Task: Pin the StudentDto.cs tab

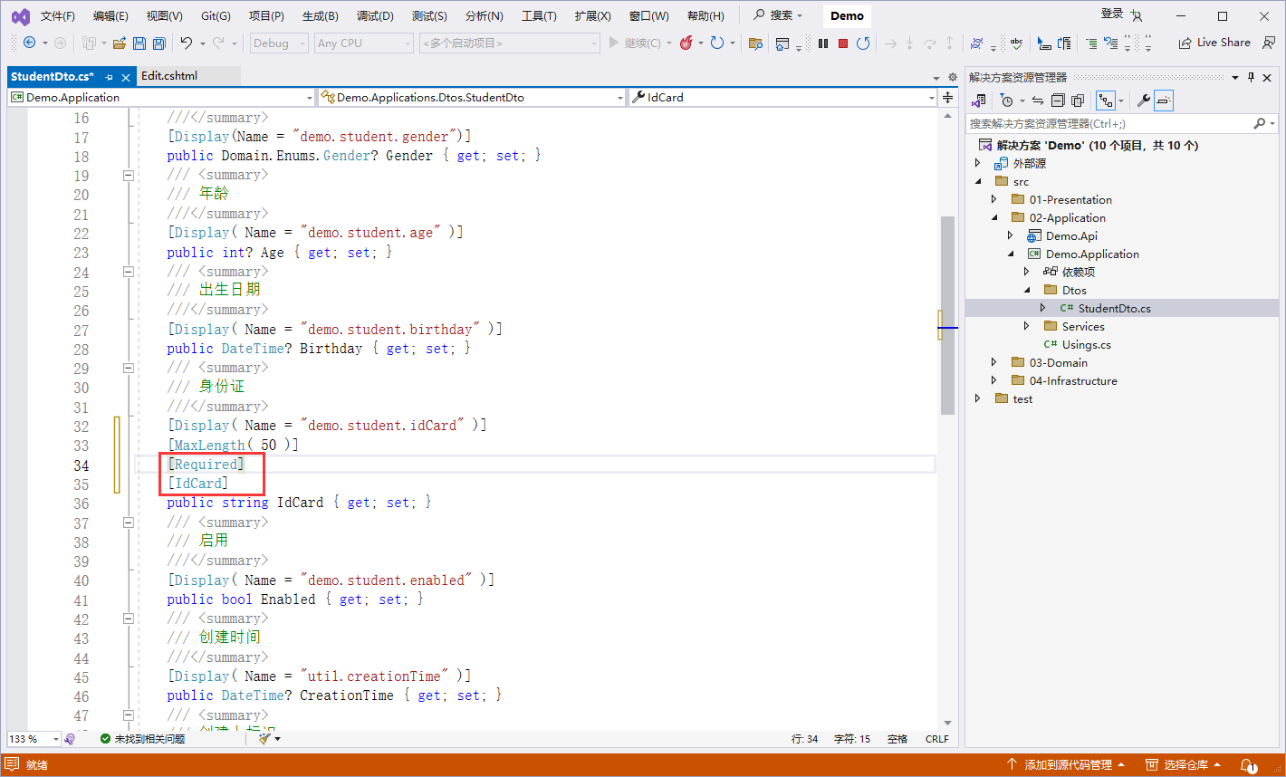Action: 110,77
